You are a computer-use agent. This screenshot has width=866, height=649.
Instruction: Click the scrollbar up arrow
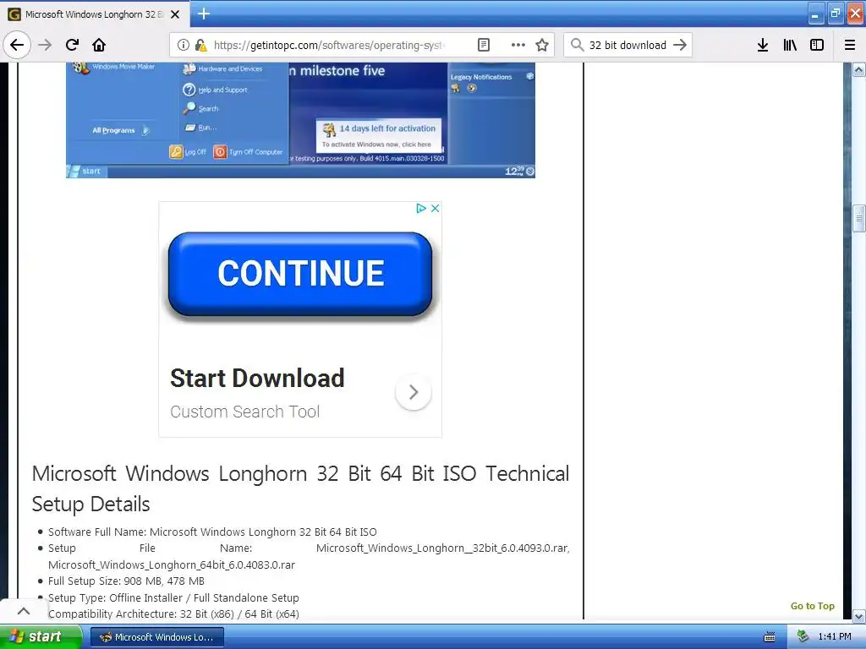tap(859, 70)
